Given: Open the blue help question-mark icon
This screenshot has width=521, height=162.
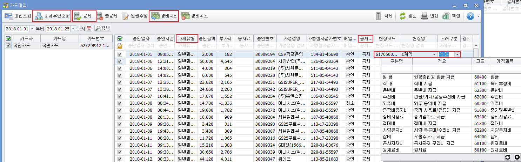Looking at the screenshot, I should pos(470,16).
